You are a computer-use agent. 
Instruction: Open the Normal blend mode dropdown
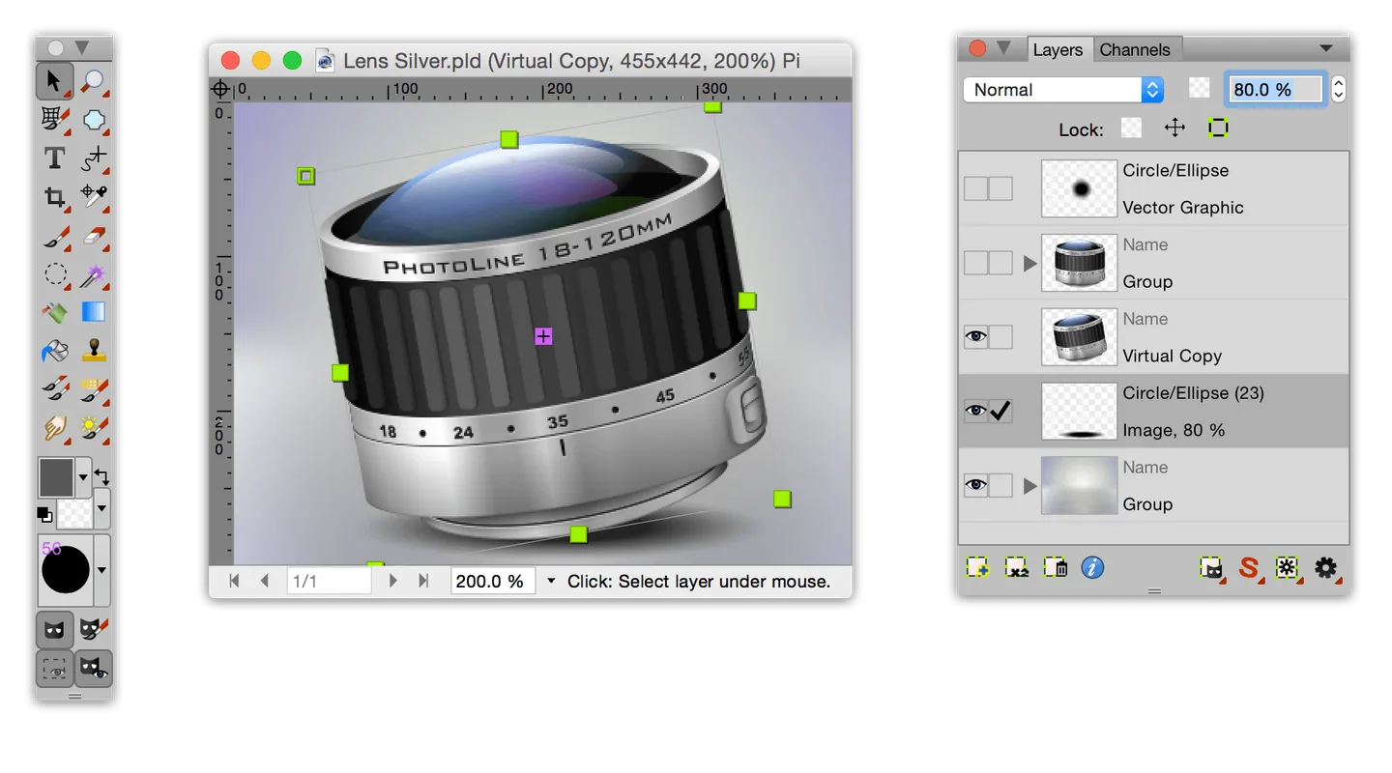(1063, 90)
